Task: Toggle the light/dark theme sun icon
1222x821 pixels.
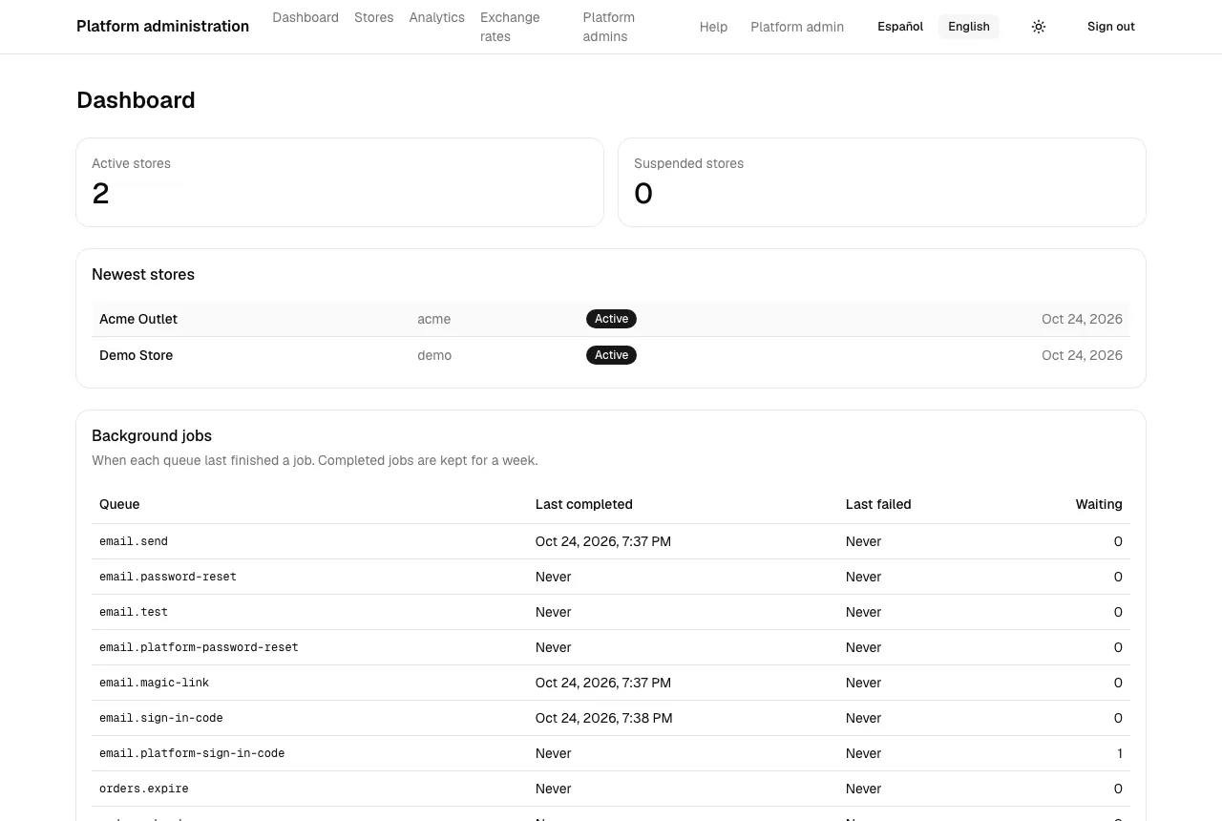Action: [x=1039, y=27]
